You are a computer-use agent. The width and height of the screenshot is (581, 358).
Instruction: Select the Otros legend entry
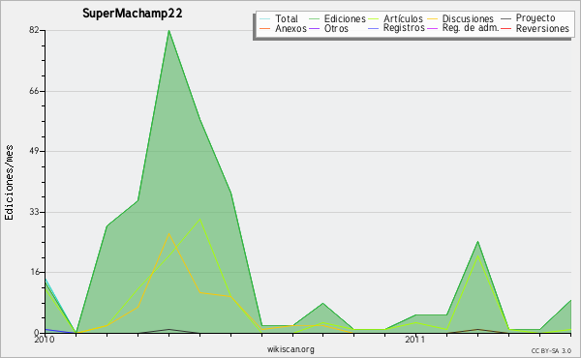[328, 28]
